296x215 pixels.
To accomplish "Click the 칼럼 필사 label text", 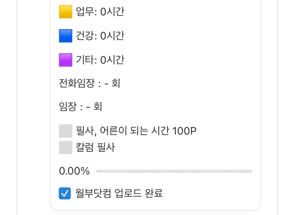I will (95, 147).
